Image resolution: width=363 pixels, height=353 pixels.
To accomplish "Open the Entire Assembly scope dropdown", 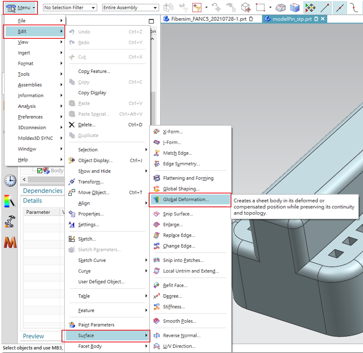I will point(130,8).
